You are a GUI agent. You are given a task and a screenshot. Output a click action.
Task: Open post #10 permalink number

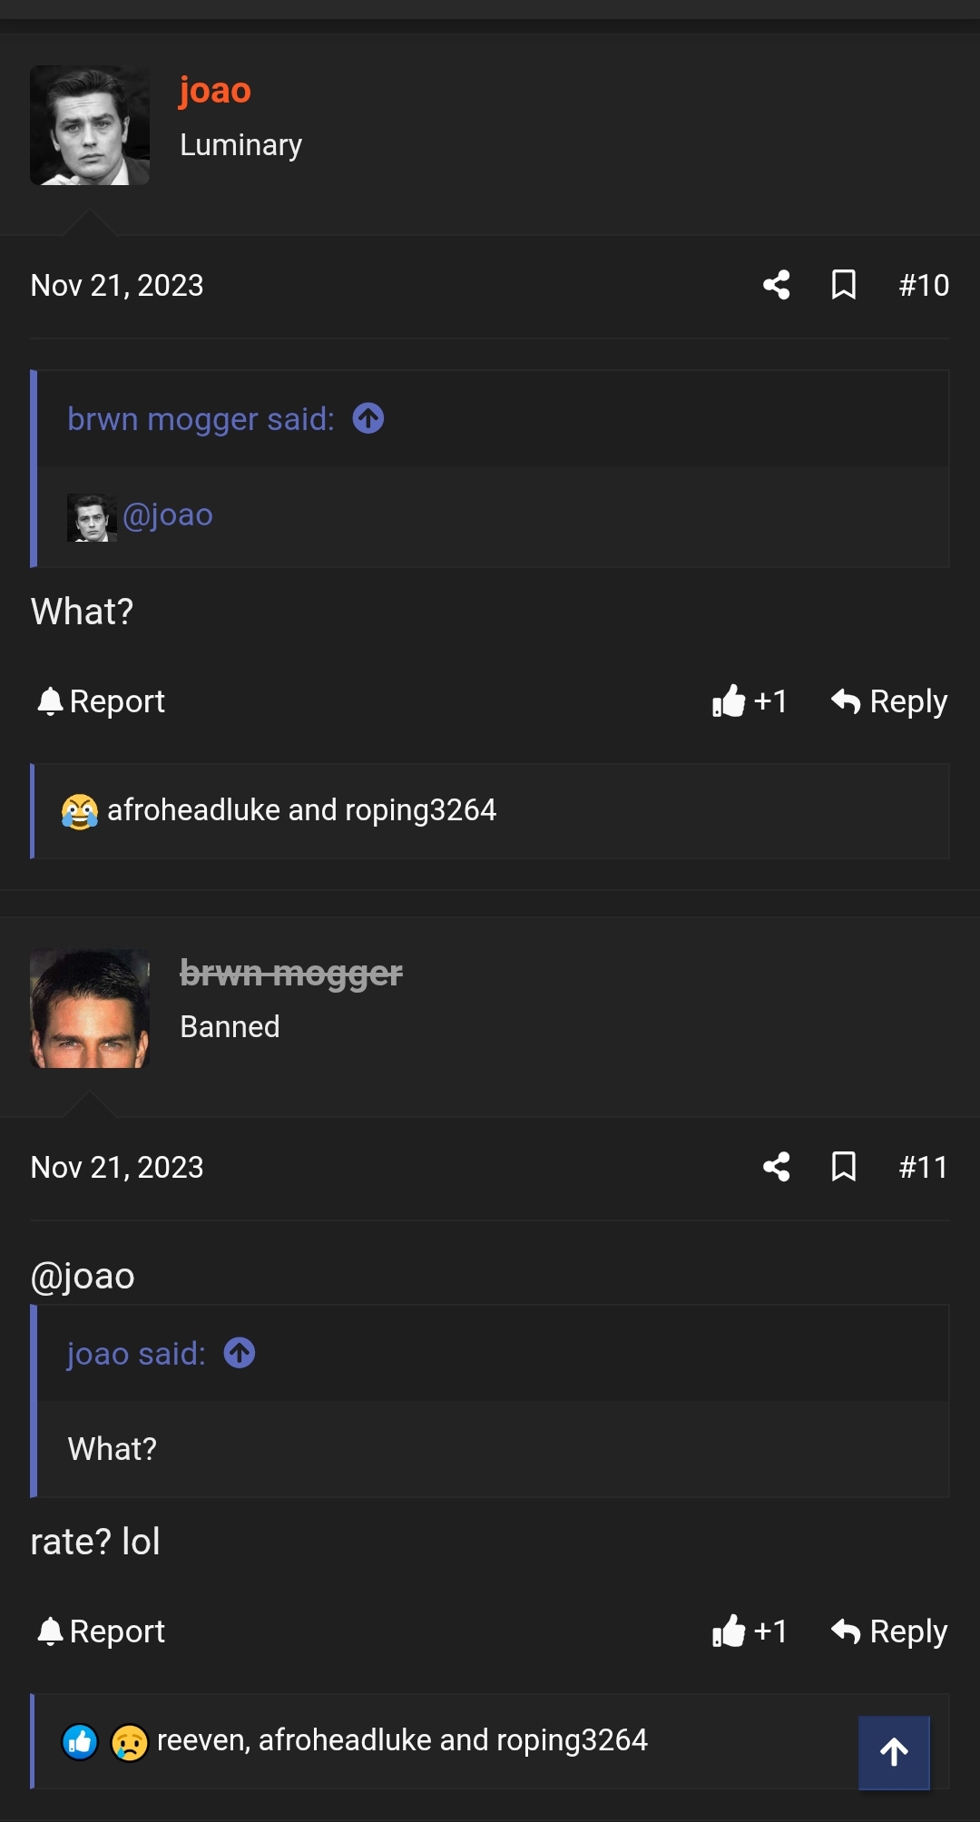pos(924,286)
